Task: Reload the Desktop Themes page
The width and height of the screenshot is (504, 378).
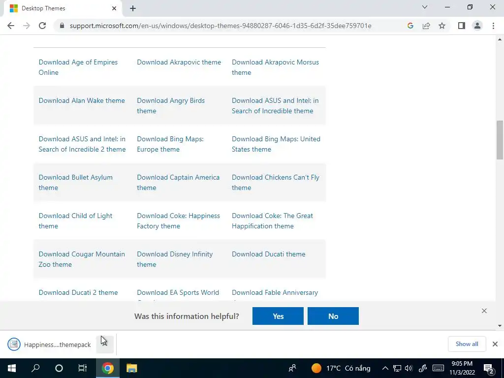Action: point(42,26)
